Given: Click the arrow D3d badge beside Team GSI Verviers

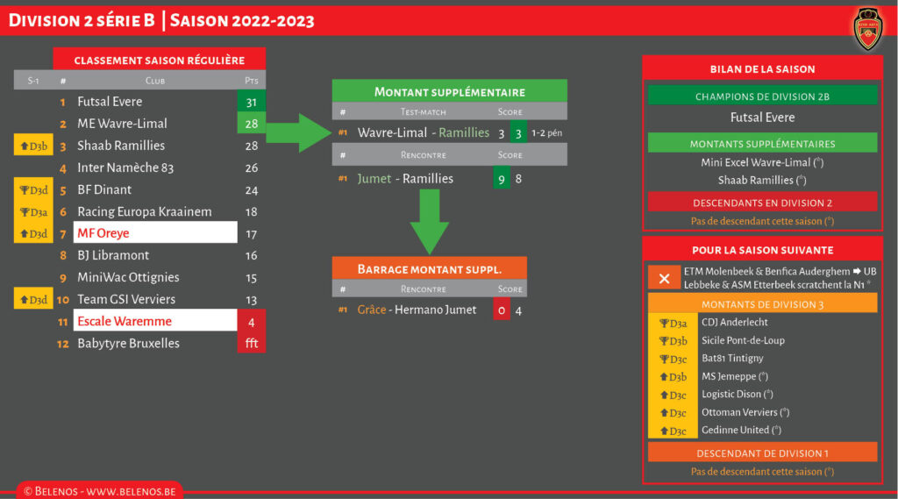Looking at the screenshot, I should (x=33, y=299).
